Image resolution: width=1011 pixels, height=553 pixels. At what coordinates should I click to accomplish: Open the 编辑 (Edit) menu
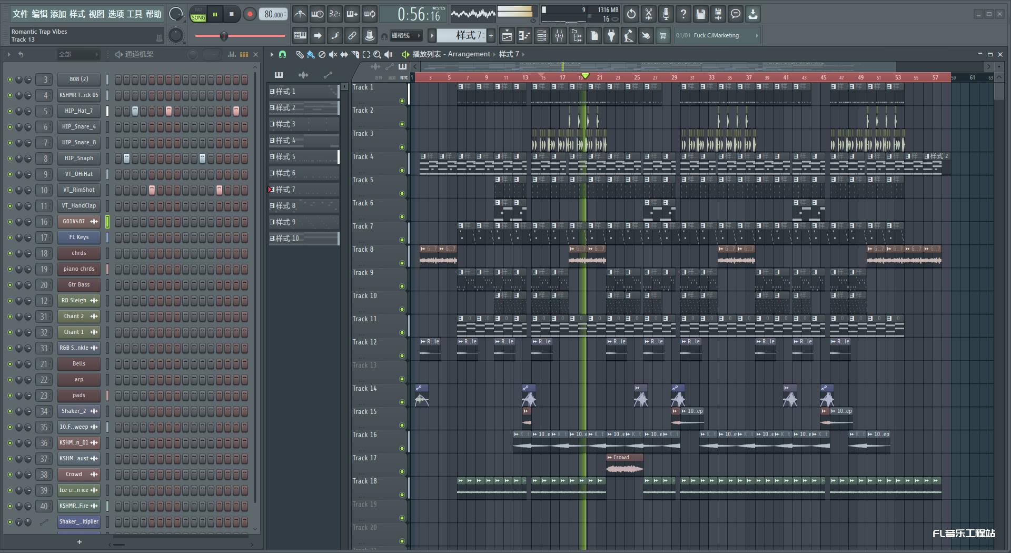coord(39,14)
